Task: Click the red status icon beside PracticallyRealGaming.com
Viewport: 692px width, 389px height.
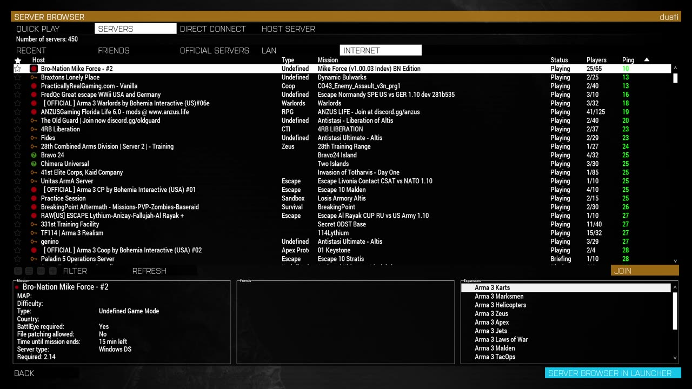Action: (x=34, y=86)
